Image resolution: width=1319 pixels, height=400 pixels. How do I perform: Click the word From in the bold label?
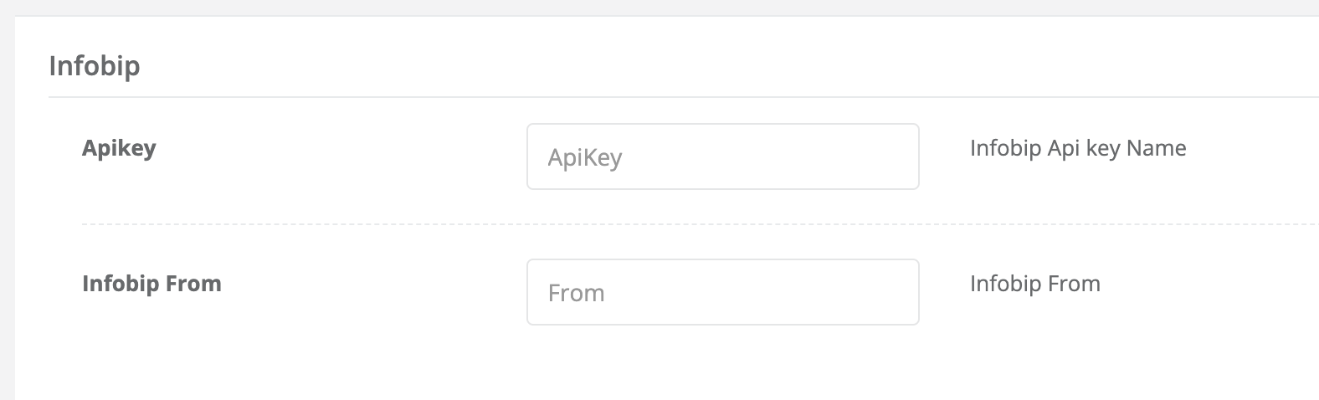pyautogui.click(x=193, y=284)
